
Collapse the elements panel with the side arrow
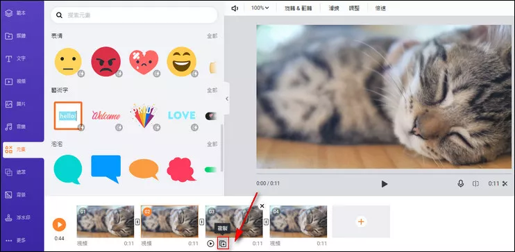227,99
